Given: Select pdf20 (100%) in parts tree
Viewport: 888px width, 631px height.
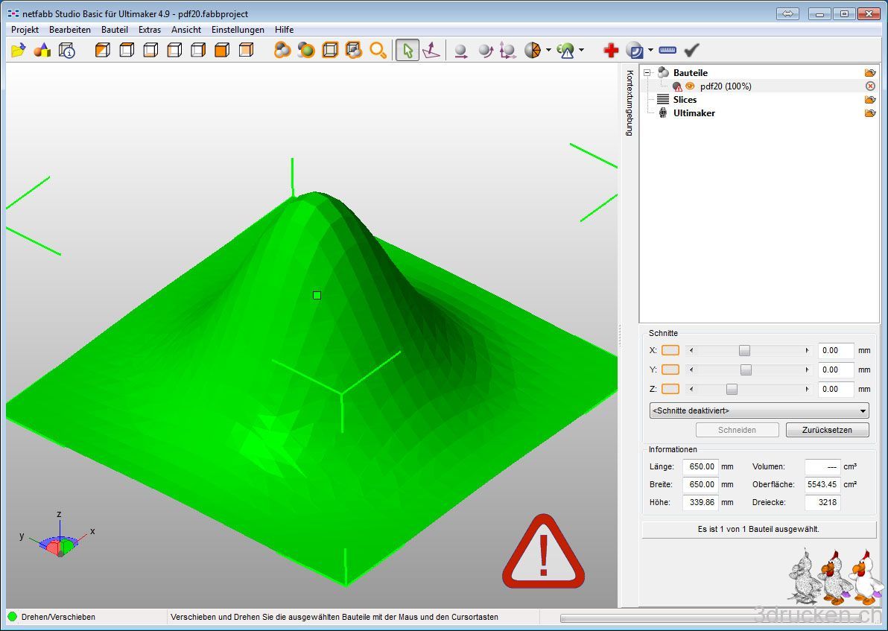Looking at the screenshot, I should point(726,86).
